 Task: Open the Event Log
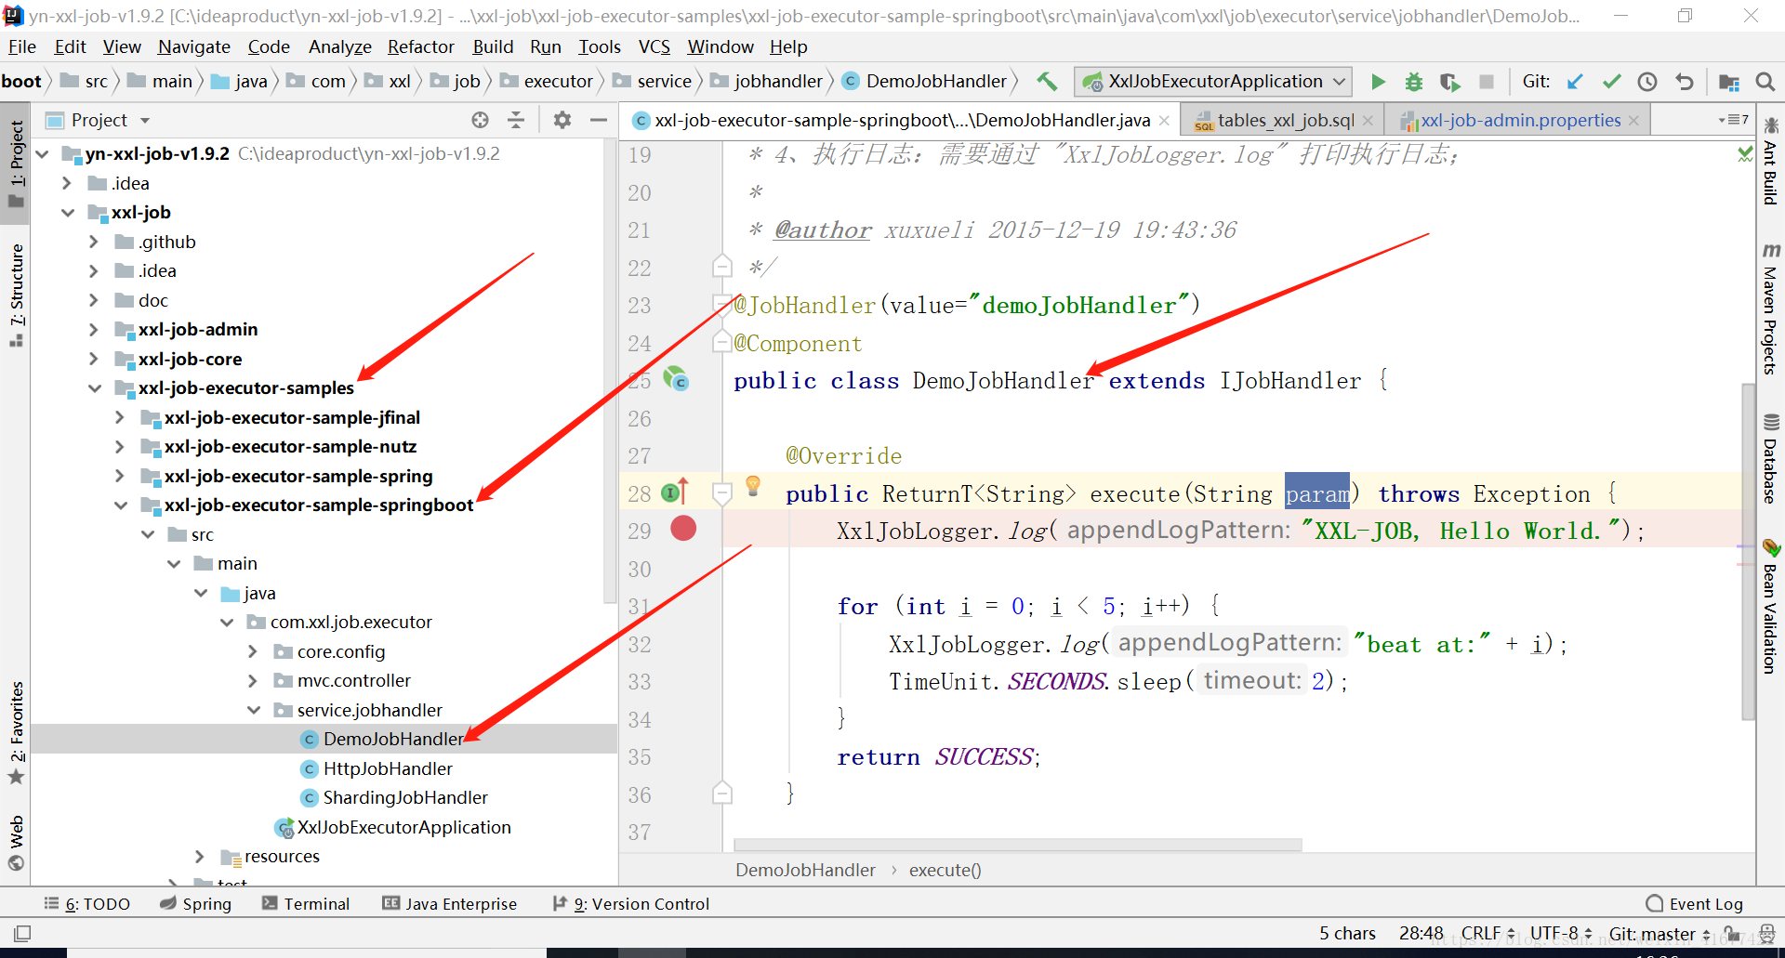pyautogui.click(x=1694, y=904)
